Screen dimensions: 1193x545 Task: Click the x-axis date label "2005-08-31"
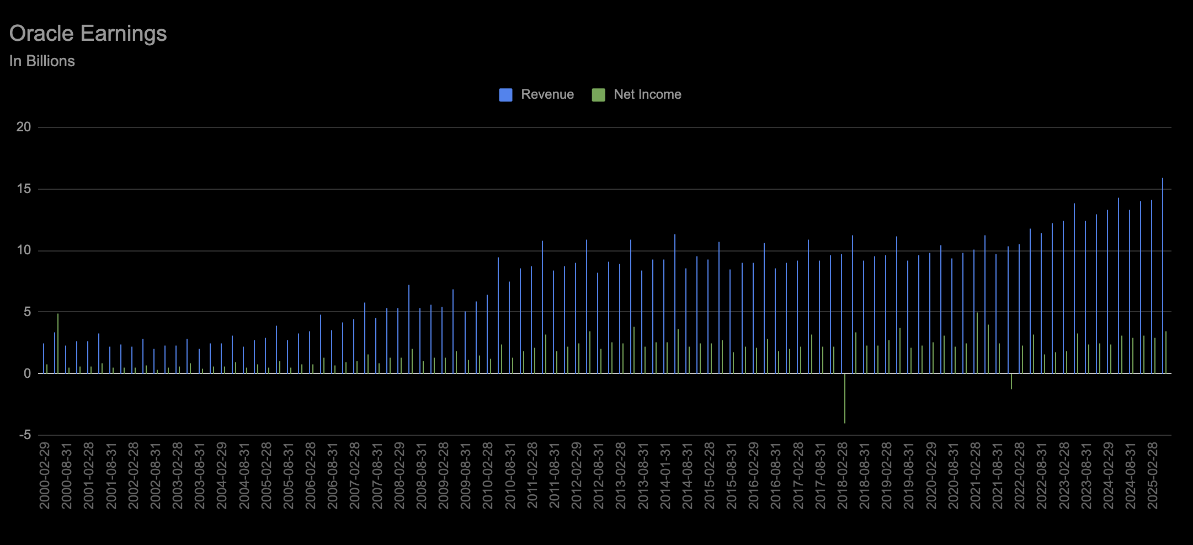click(x=288, y=475)
